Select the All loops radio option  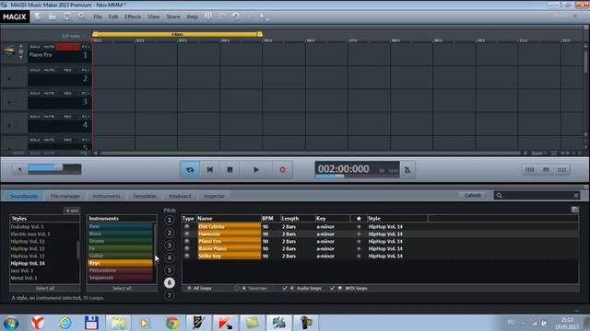(189, 288)
